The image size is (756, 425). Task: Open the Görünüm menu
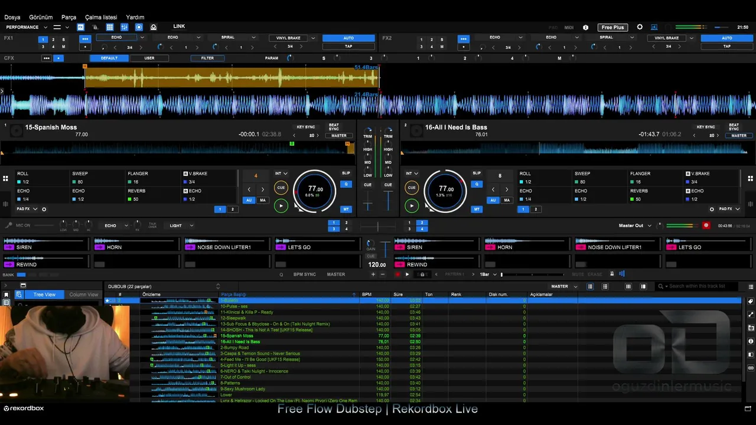click(41, 17)
